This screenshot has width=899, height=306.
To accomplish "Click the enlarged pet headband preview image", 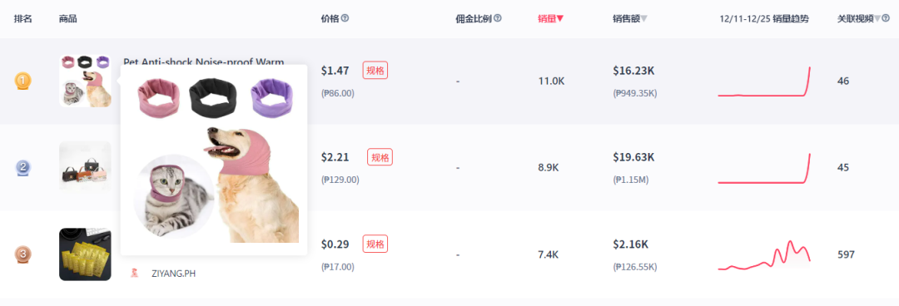I will [x=214, y=160].
